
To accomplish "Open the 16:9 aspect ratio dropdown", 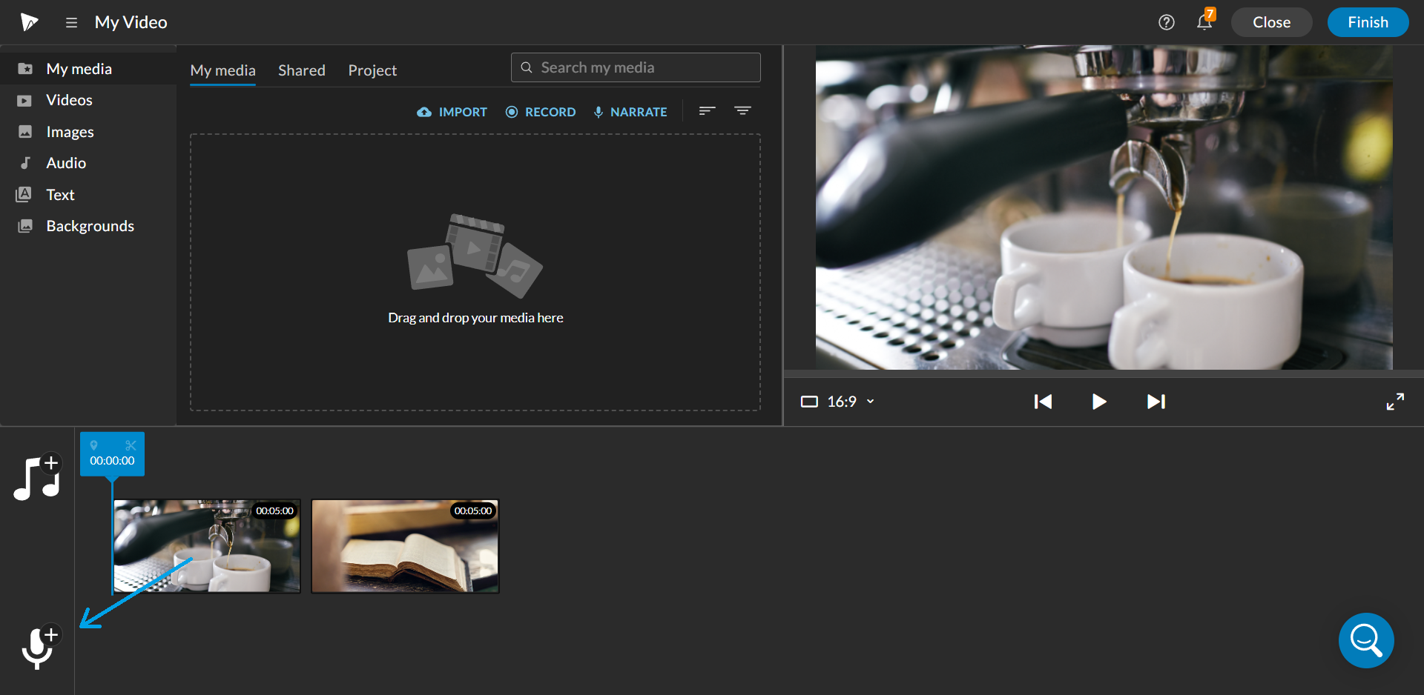I will 838,401.
